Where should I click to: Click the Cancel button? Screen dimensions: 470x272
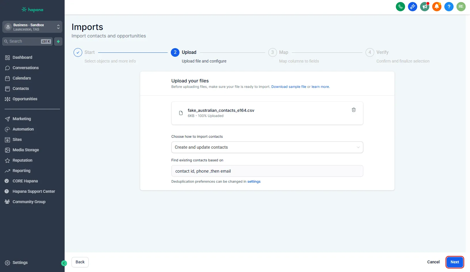click(x=433, y=262)
